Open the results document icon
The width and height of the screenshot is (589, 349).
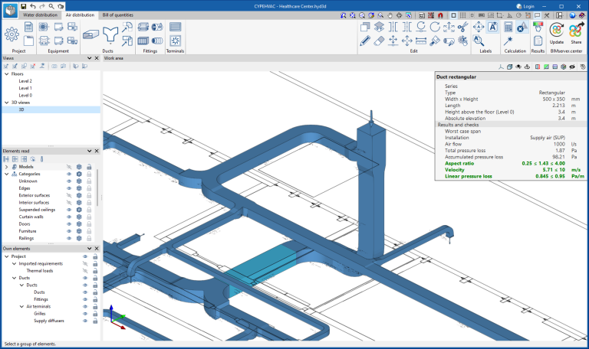(x=538, y=41)
